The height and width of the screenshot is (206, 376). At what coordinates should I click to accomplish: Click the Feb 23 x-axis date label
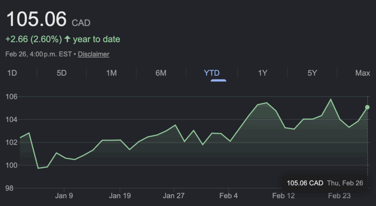(x=339, y=196)
